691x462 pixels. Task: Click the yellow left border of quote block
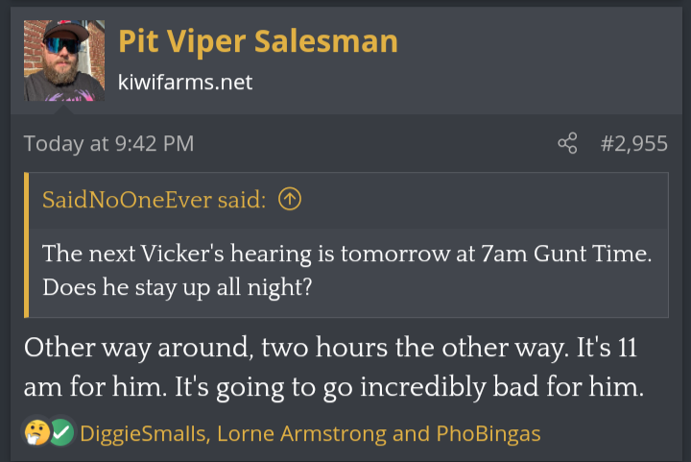point(27,245)
